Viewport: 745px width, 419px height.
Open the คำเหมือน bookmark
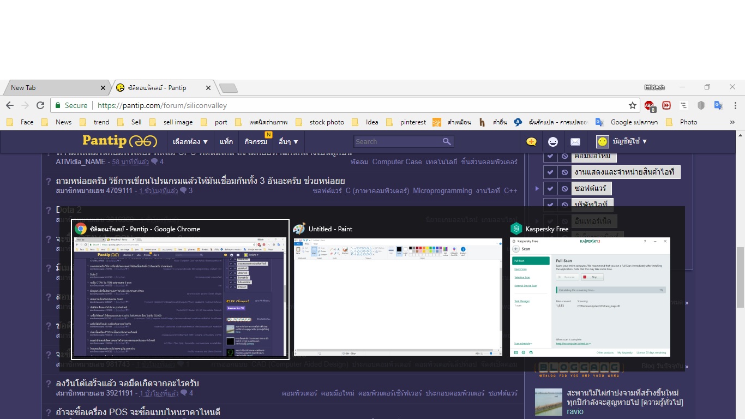[452, 122]
